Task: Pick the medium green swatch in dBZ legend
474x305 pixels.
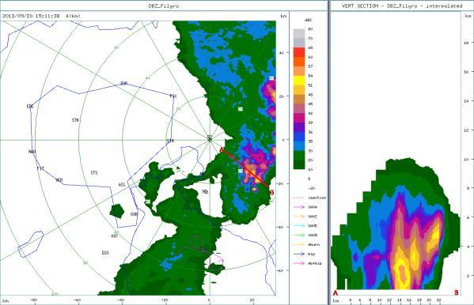Action: [299, 155]
